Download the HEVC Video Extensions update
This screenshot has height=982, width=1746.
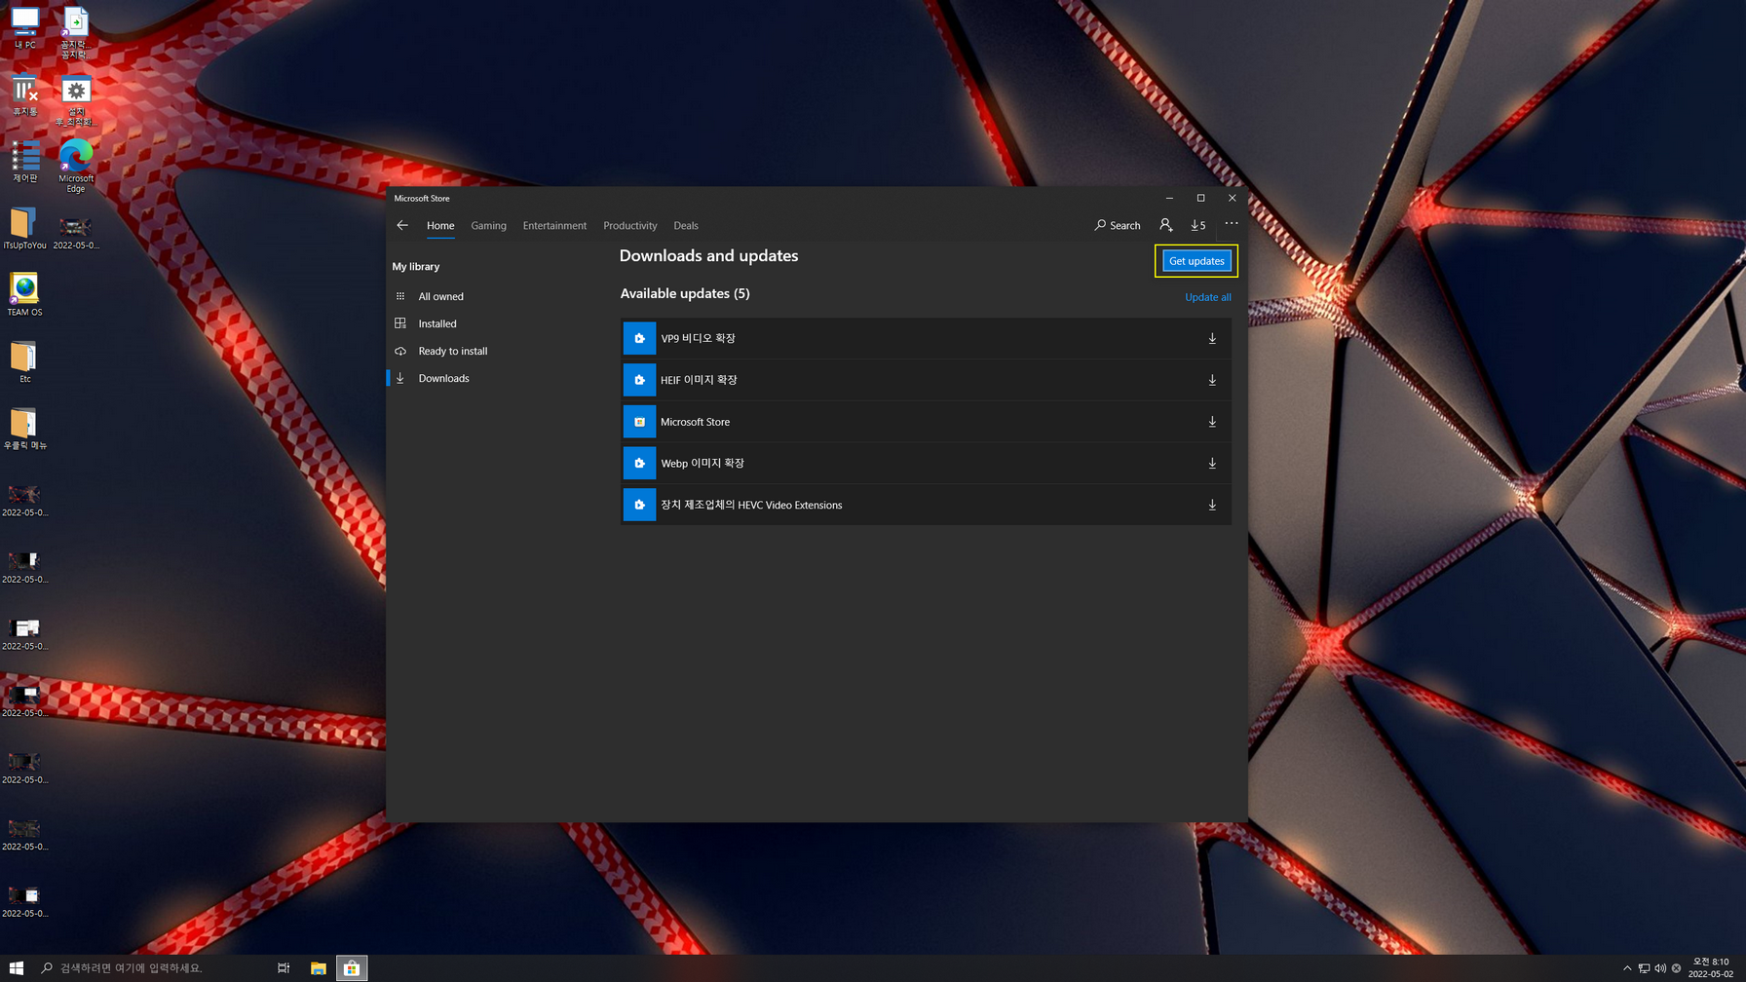tap(1212, 505)
